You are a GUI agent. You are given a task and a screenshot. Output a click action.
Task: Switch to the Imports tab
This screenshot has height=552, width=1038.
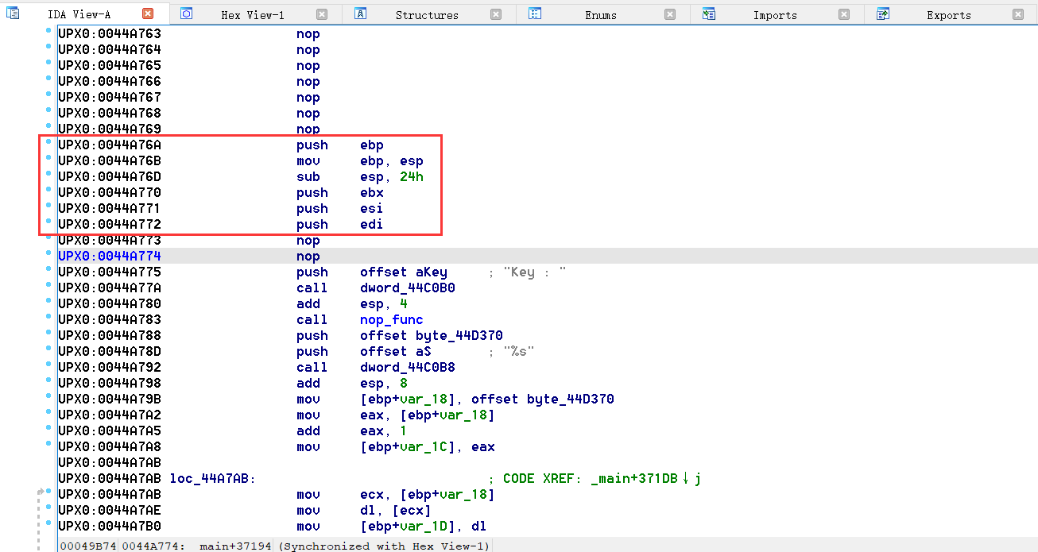(774, 15)
